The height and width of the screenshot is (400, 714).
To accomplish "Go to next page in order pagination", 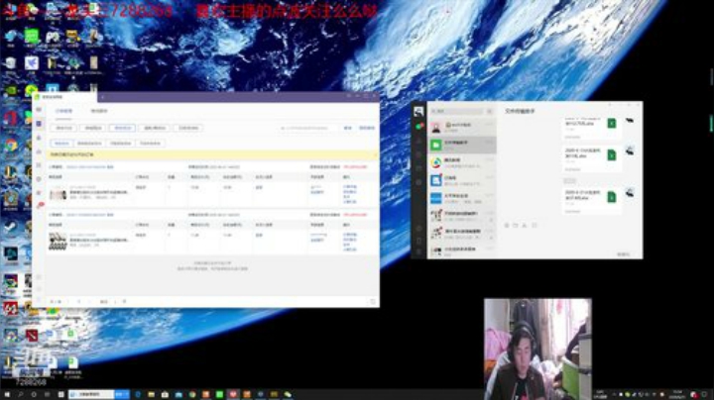I will click(89, 301).
